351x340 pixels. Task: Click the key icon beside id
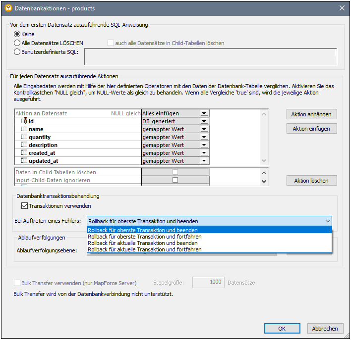pos(24,121)
